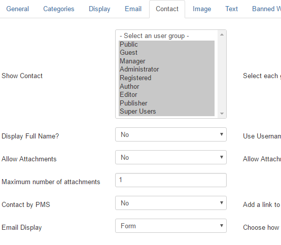Select Registered in the user group list
Image resolution: width=281 pixels, height=245 pixels.
coord(166,78)
